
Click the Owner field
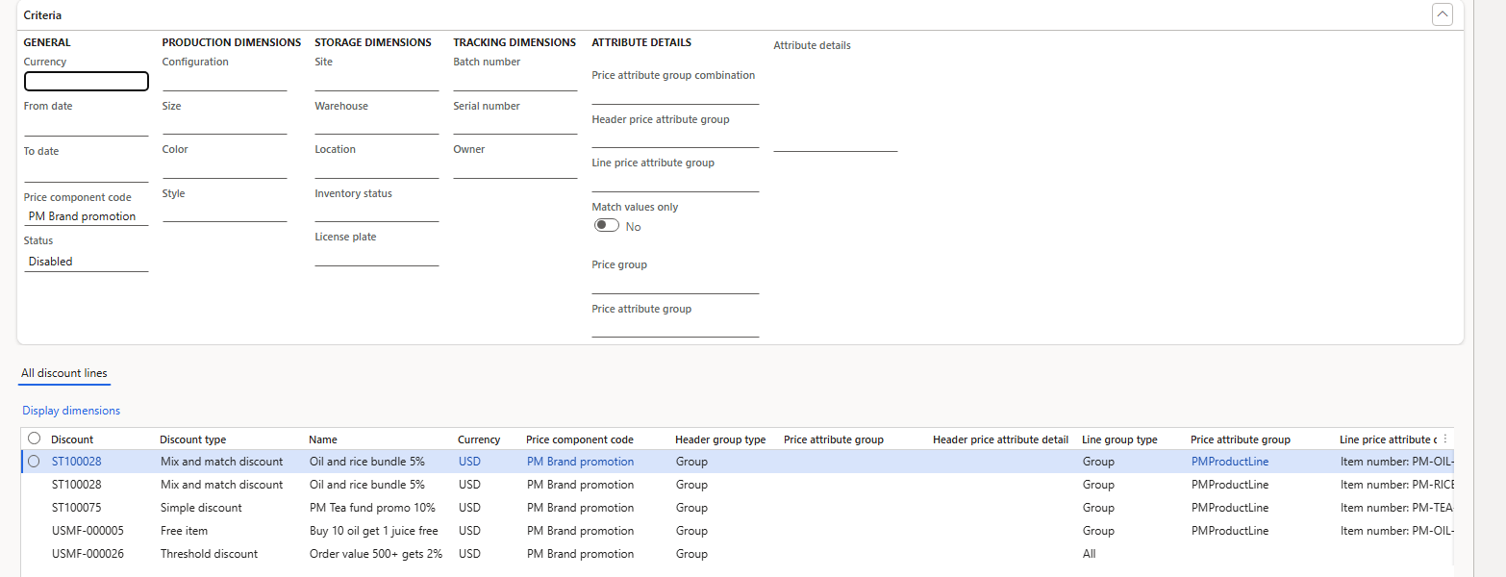[515, 168]
